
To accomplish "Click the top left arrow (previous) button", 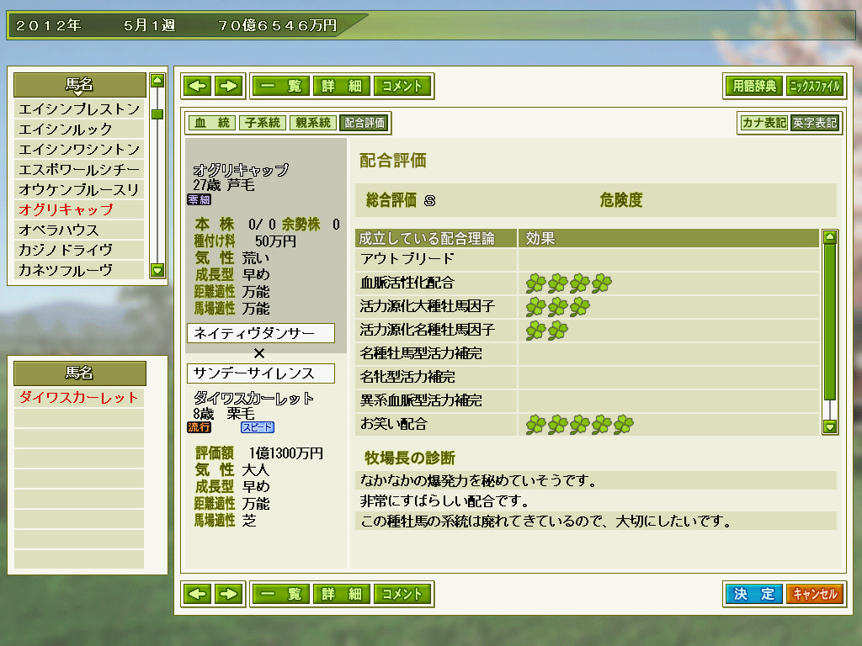I will point(197,86).
